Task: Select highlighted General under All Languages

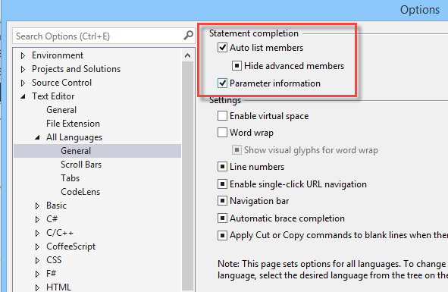Action: pos(76,151)
